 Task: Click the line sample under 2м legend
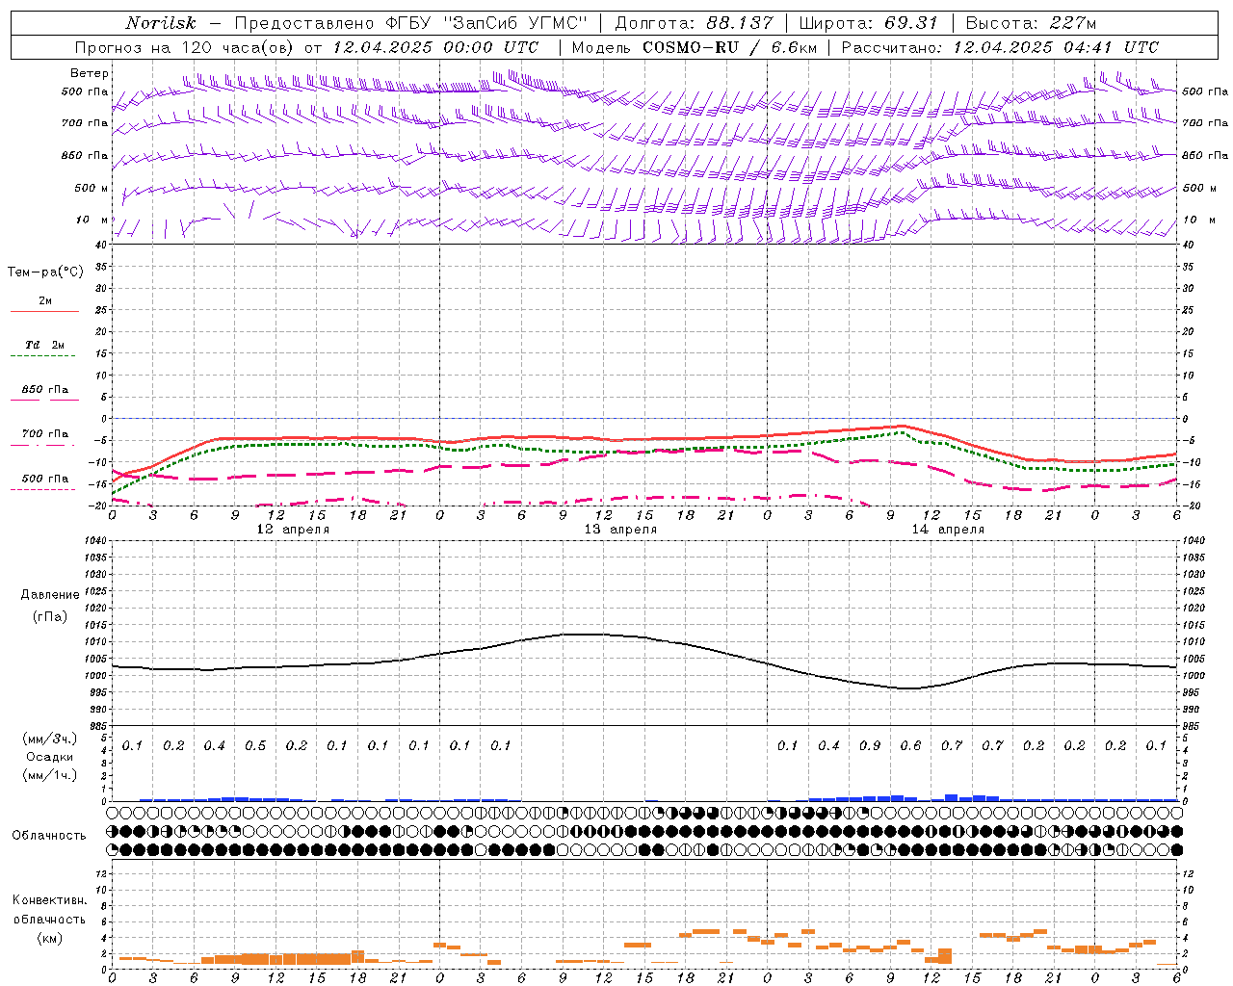click(x=44, y=311)
